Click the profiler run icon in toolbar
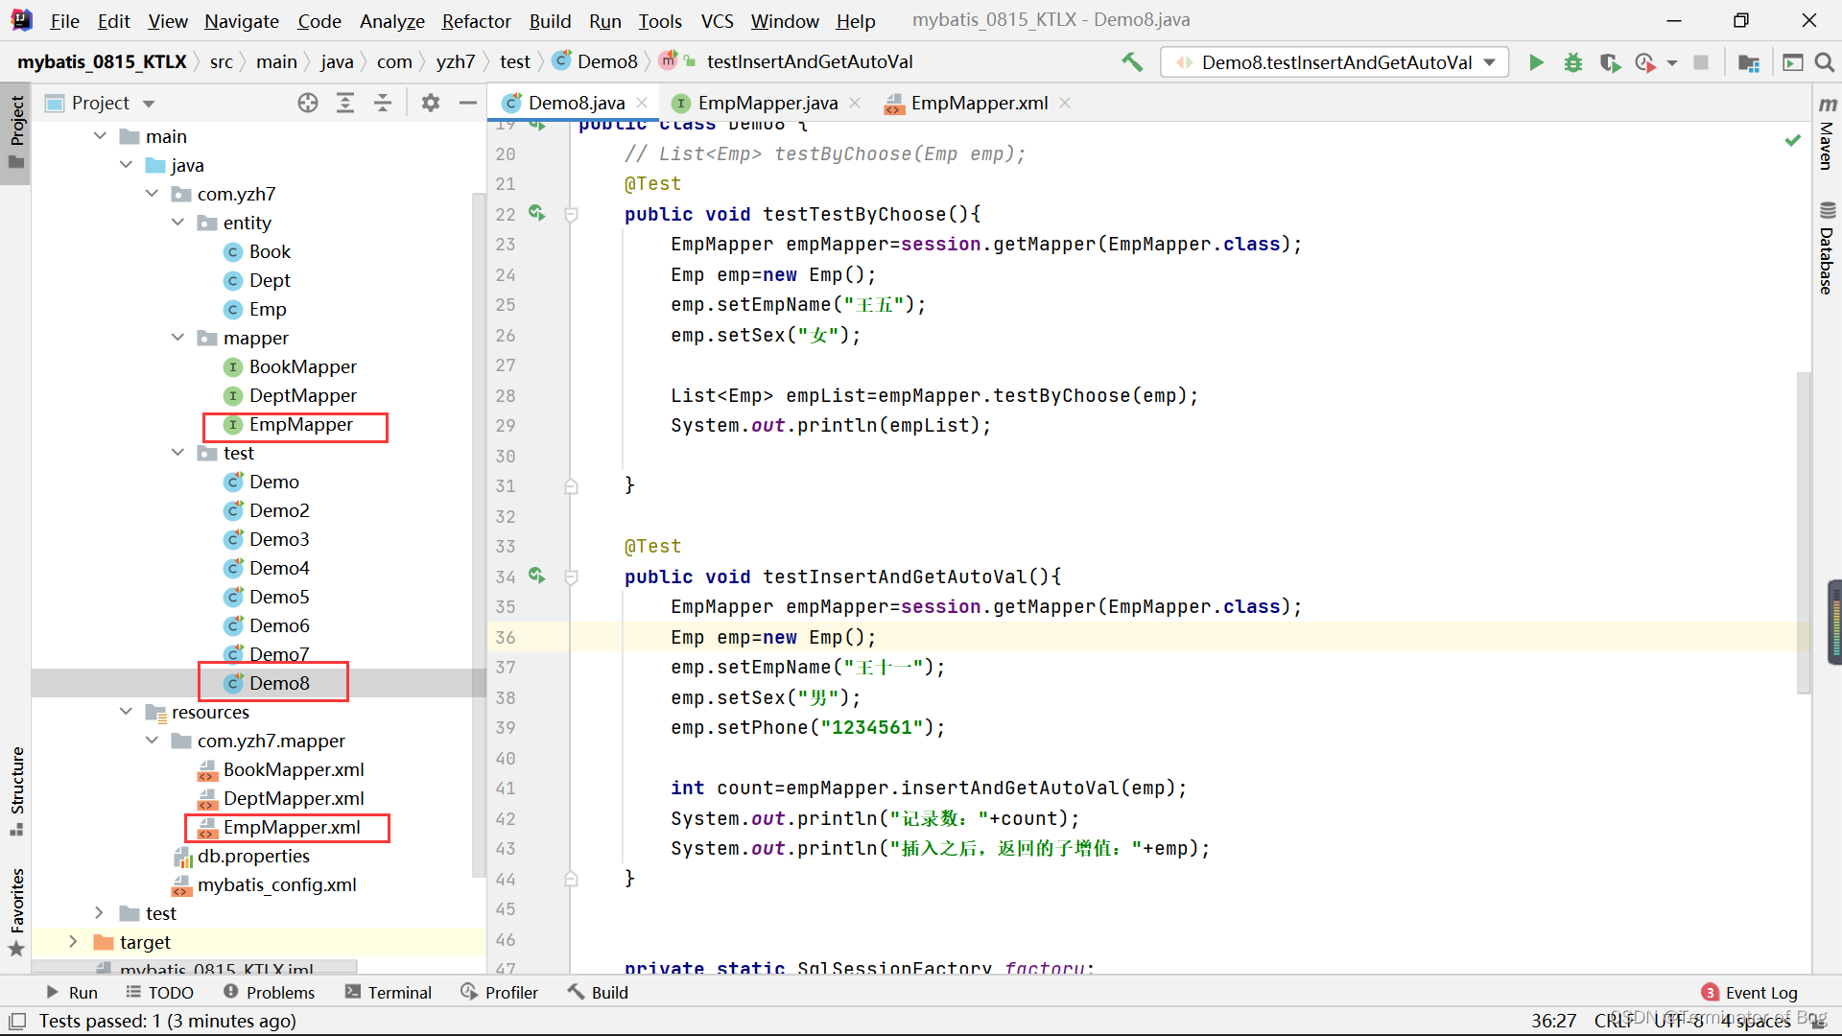Screen dimensions: 1842x1036 (1646, 62)
